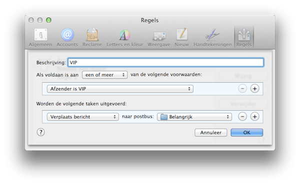Click the 'Als voldaan is aan' label

(x=57, y=75)
